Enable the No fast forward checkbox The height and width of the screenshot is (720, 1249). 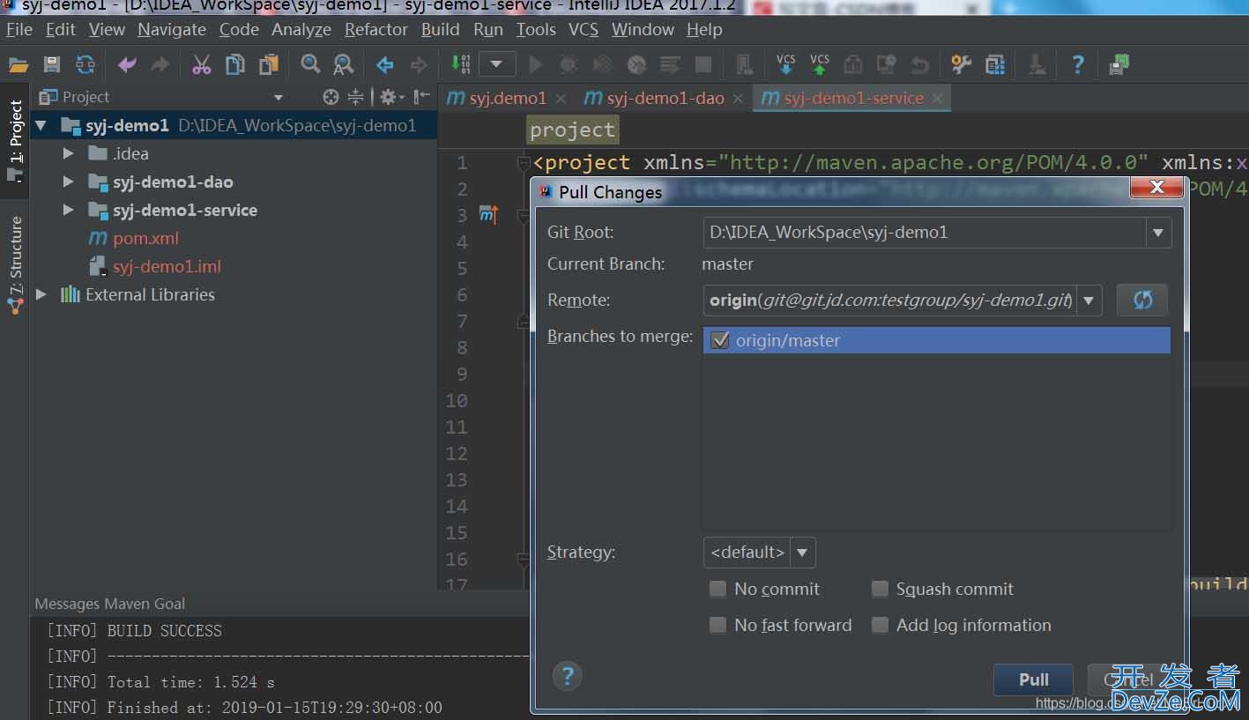pyautogui.click(x=717, y=625)
